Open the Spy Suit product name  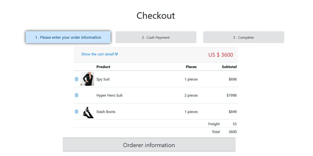[x=103, y=79]
